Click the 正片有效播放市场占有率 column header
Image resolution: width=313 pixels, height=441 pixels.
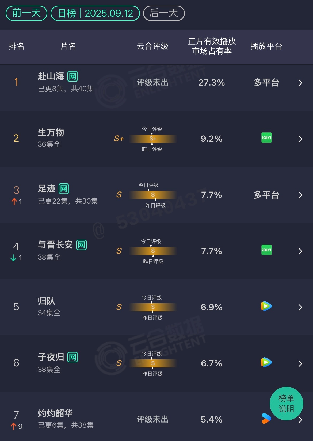[212, 46]
